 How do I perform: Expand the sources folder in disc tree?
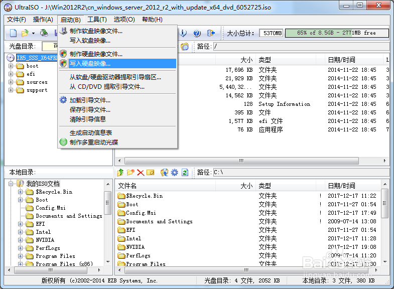pos(11,82)
